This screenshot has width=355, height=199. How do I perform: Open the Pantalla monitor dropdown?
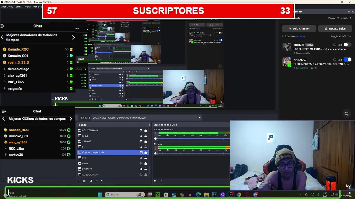146,118
